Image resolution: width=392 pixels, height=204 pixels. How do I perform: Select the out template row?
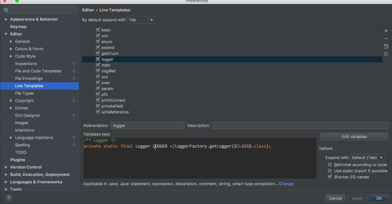[x=232, y=77]
